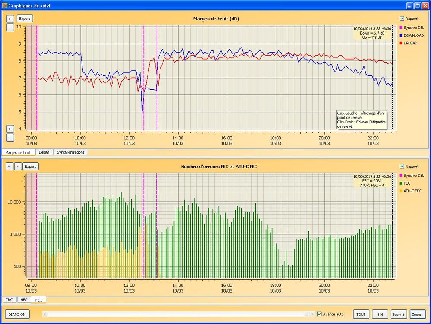The width and height of the screenshot is (431, 324).
Task: Click the plus button in the FEC errors chart
Action: [x=10, y=166]
